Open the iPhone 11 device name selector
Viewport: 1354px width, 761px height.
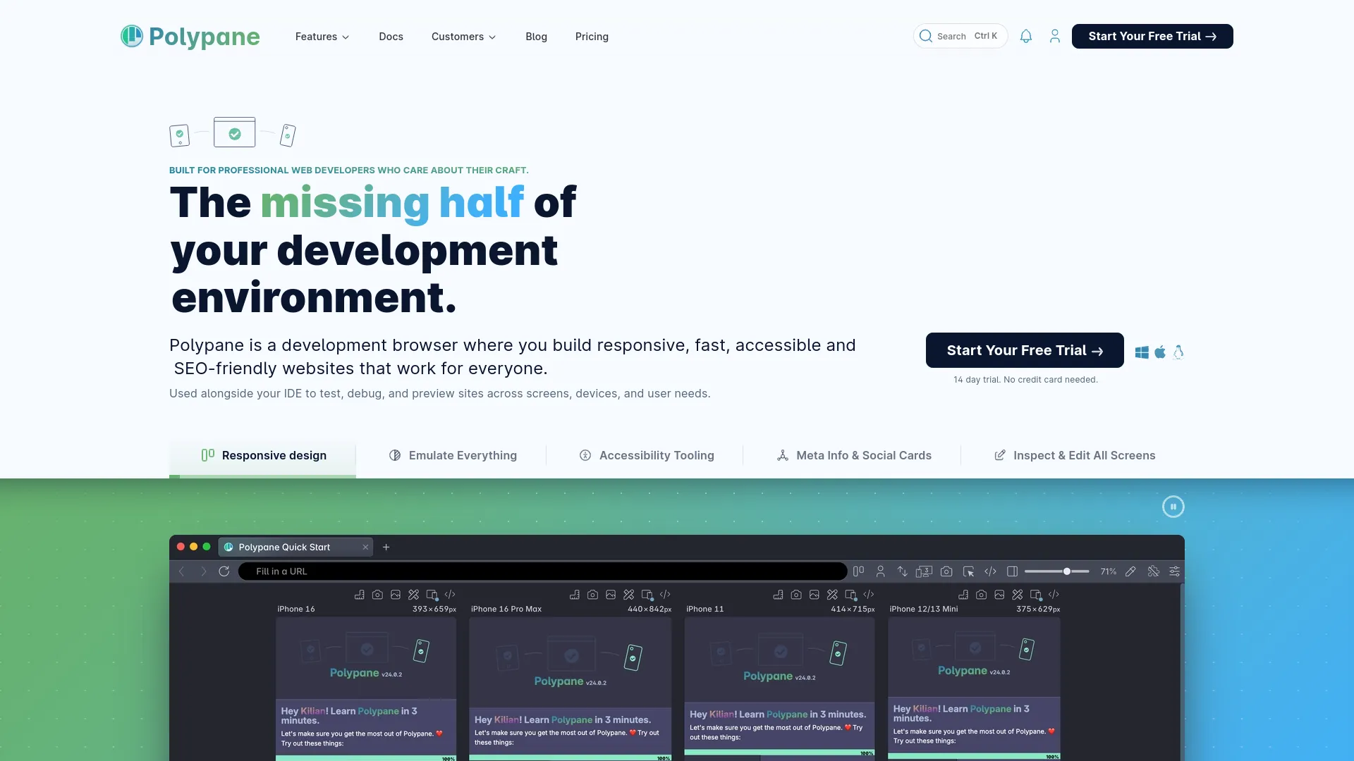tap(705, 610)
